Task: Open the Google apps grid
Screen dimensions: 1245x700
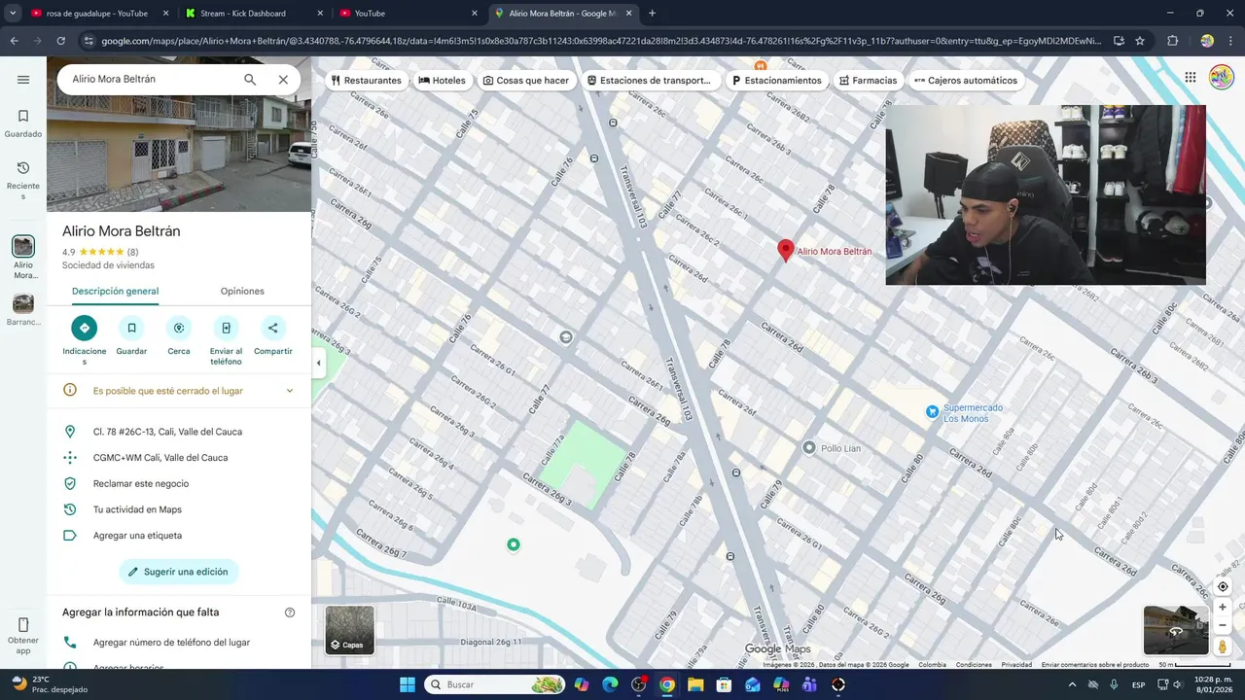Action: 1190,78
